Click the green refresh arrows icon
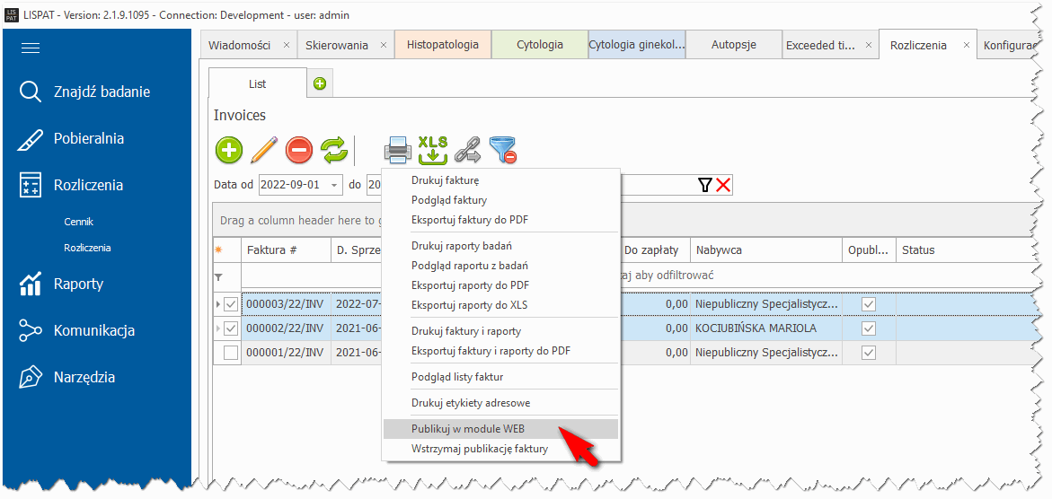Viewport: 1052px width, 499px height. (334, 150)
